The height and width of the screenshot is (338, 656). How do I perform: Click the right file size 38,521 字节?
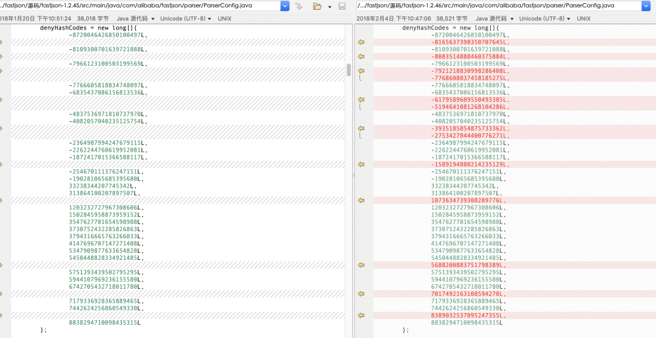452,18
